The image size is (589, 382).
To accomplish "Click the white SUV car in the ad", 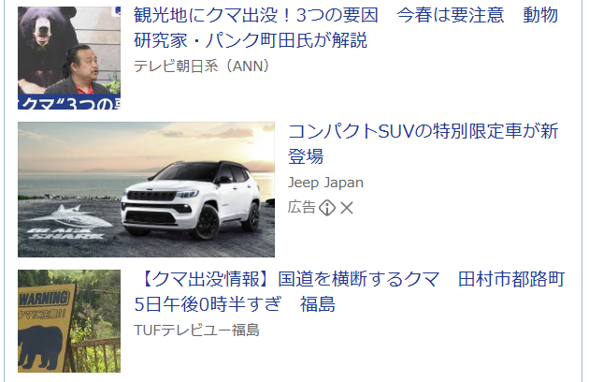I will (x=191, y=199).
